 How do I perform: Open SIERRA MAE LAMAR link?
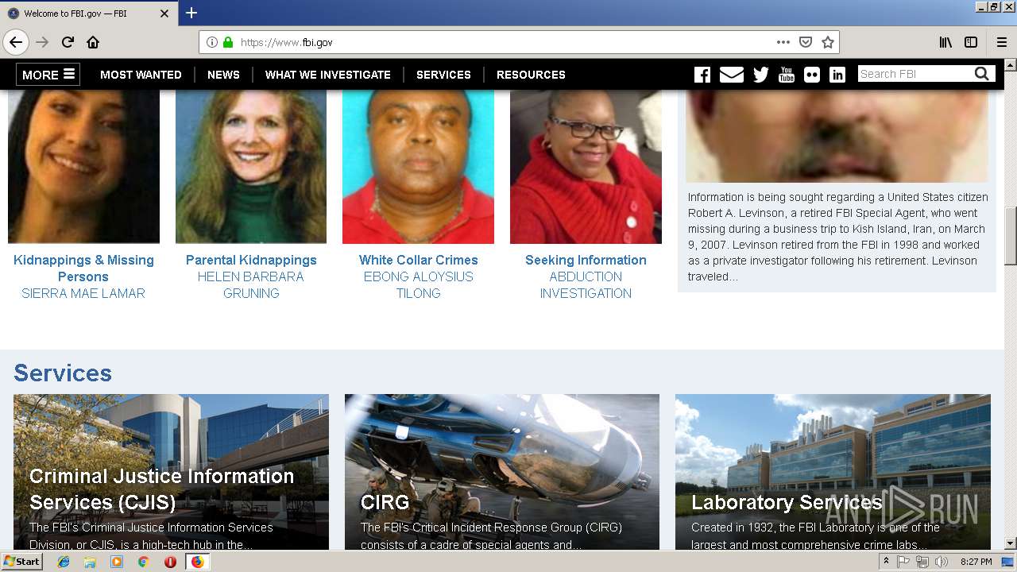(x=83, y=293)
